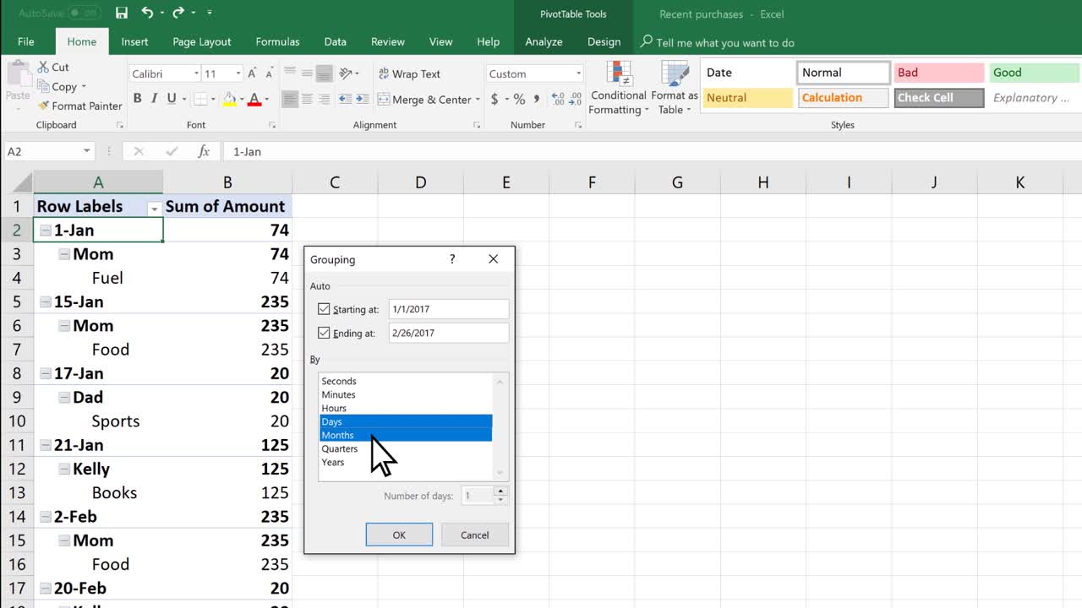
Task: Apply the yellow fill color bucket
Action: pyautogui.click(x=228, y=99)
